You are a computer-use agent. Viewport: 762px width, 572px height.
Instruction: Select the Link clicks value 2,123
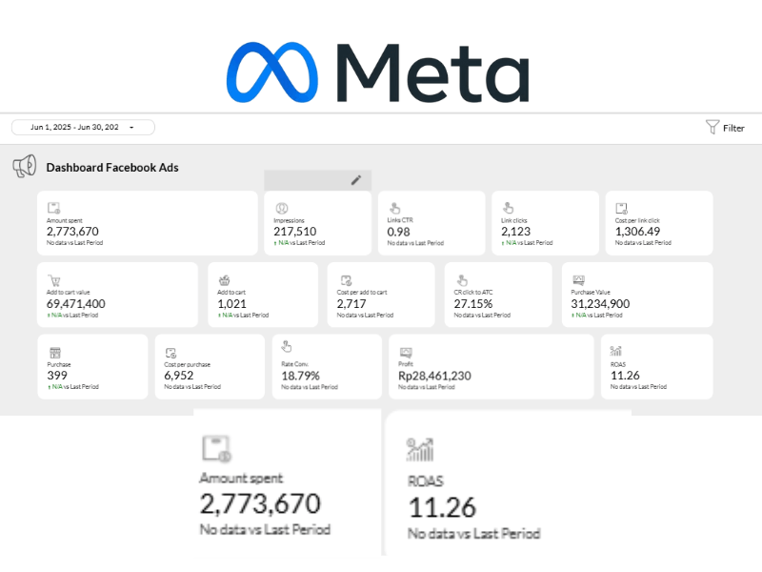(515, 232)
